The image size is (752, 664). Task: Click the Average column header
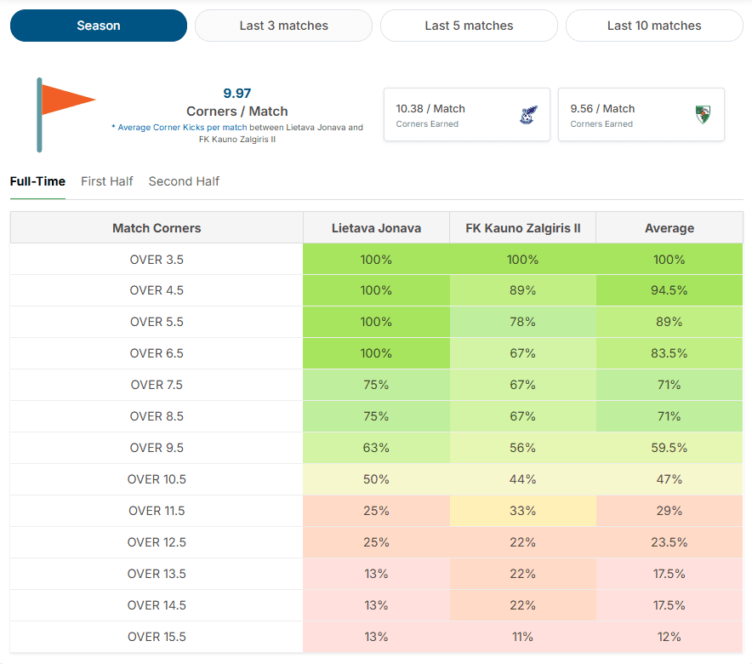coord(669,228)
